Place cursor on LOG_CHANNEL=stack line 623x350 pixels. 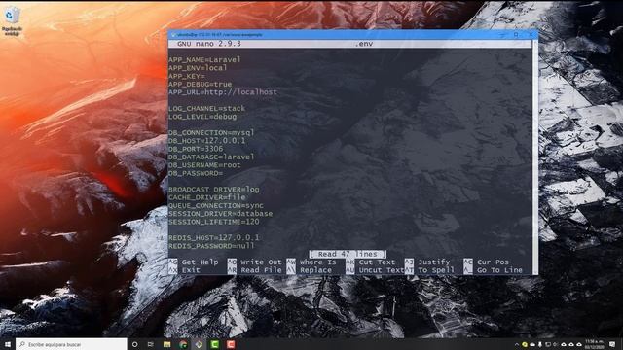(x=206, y=108)
